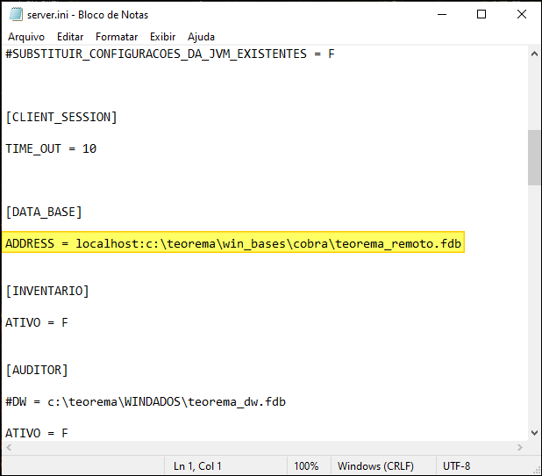Click the 100% zoom status entry
The height and width of the screenshot is (476, 542).
point(306,466)
